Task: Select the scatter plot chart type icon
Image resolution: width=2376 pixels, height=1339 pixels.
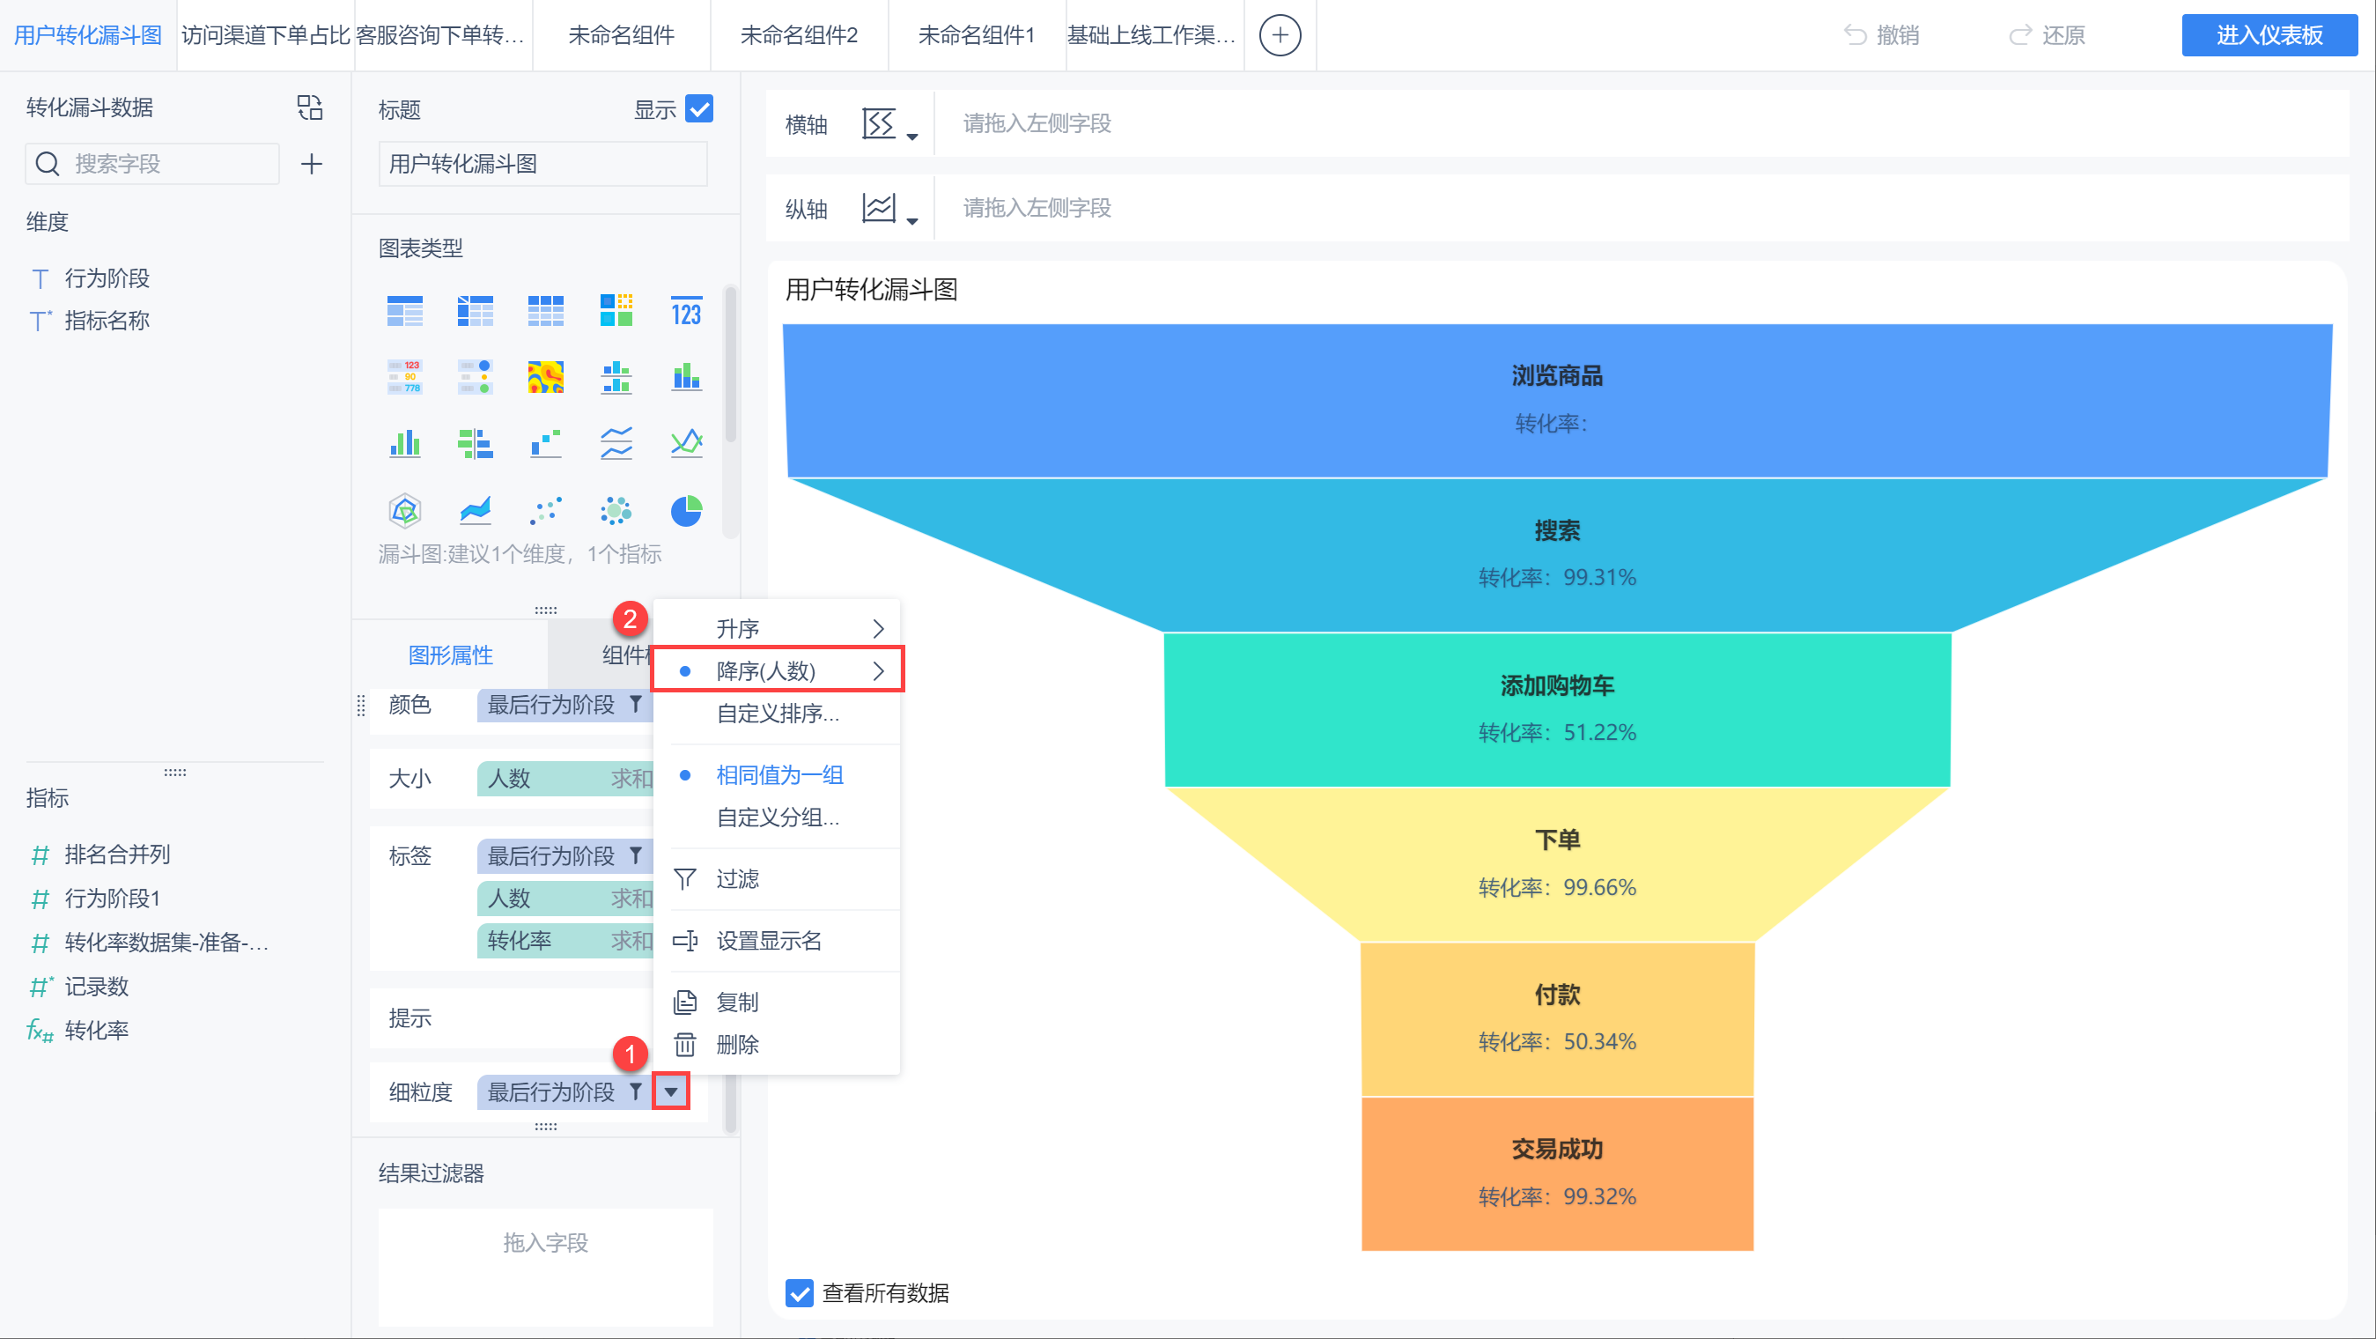Action: point(545,510)
